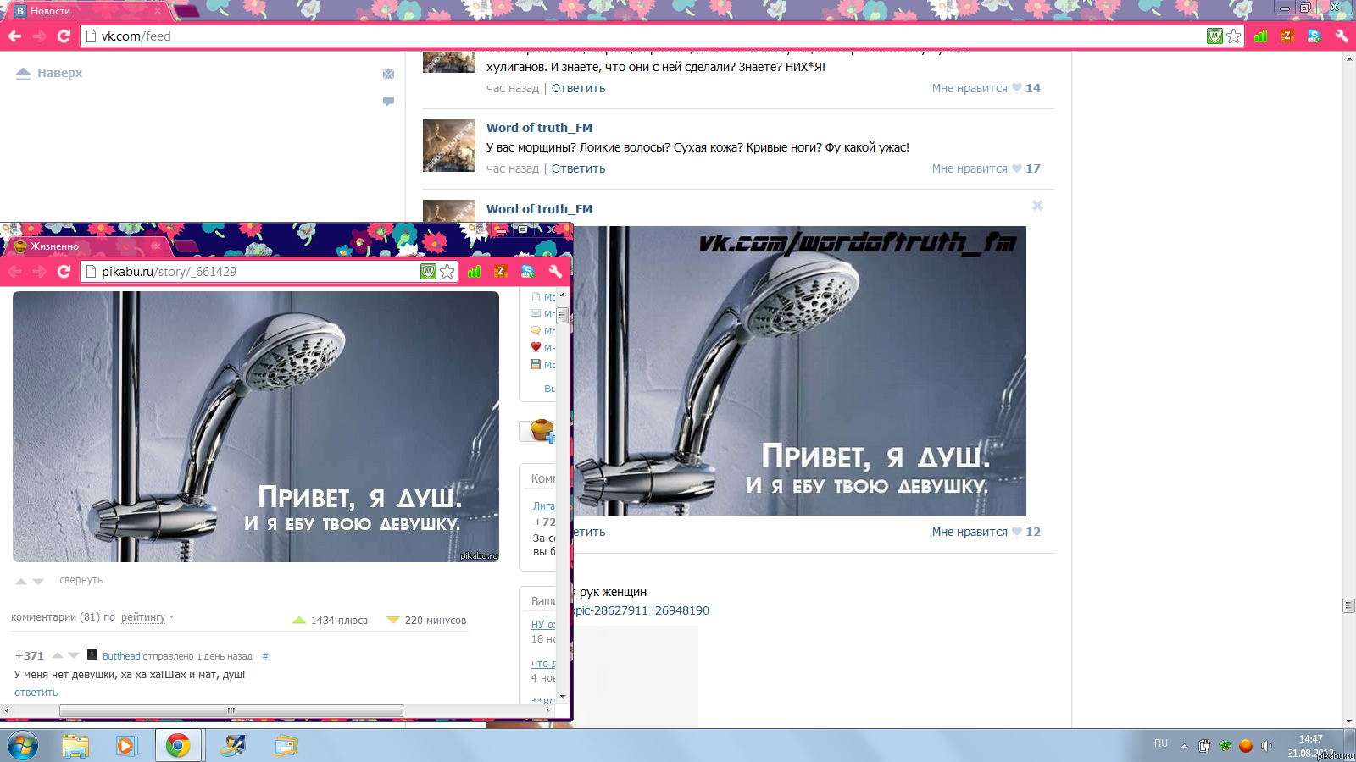
Task: Click Наверх to scroll to top
Action: pyautogui.click(x=51, y=73)
